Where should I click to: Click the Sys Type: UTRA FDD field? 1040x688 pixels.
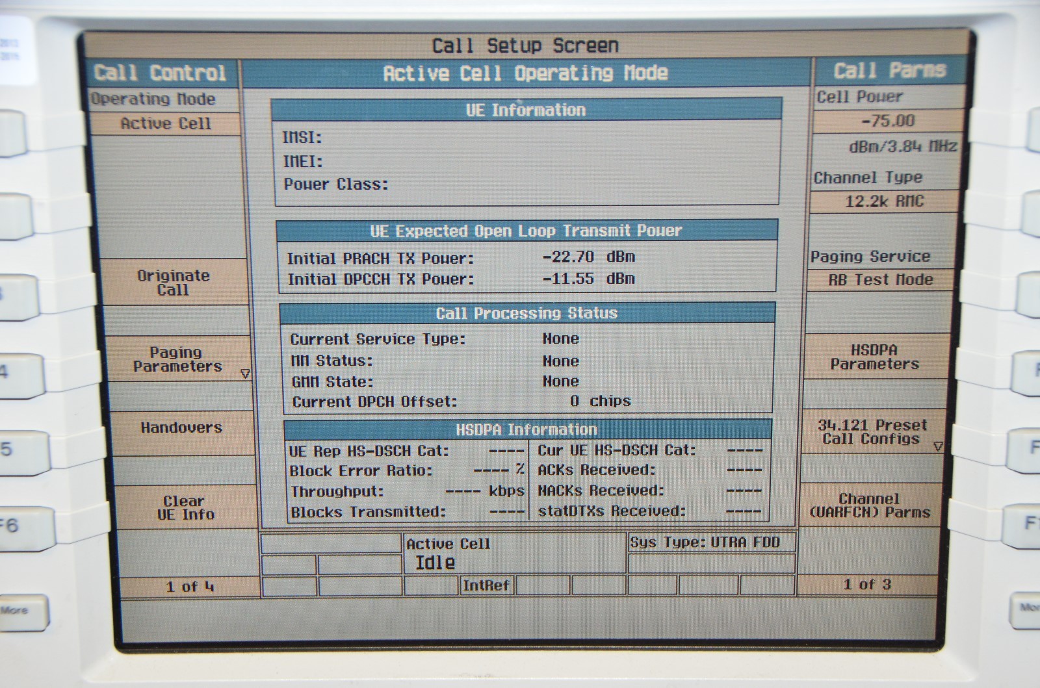point(705,542)
